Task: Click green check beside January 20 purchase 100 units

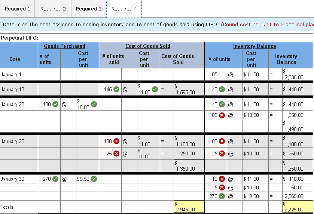Action: coord(55,104)
